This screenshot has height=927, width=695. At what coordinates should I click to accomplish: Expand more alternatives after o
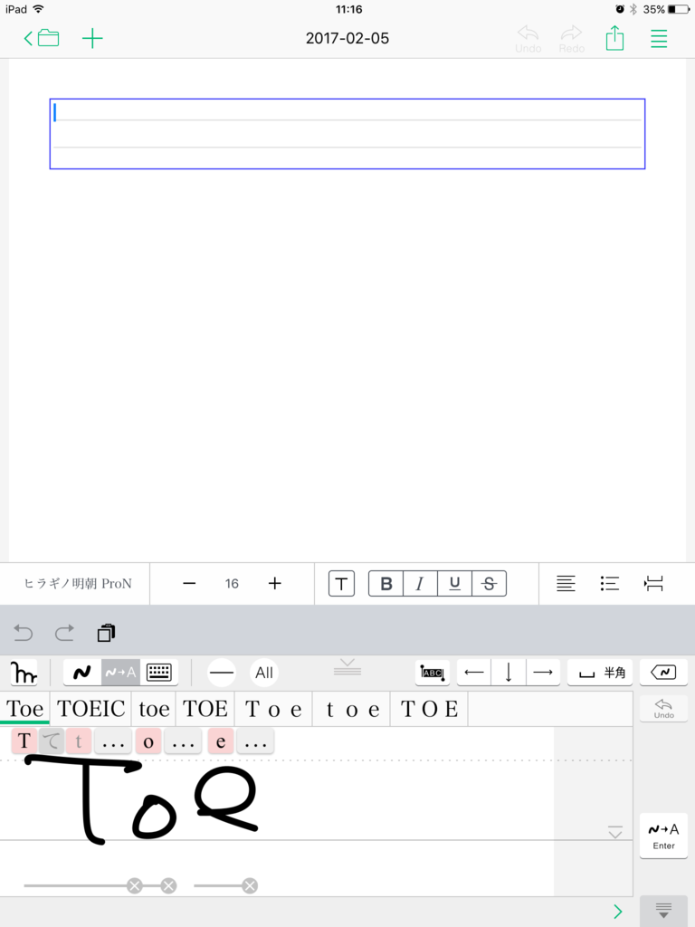[183, 741]
